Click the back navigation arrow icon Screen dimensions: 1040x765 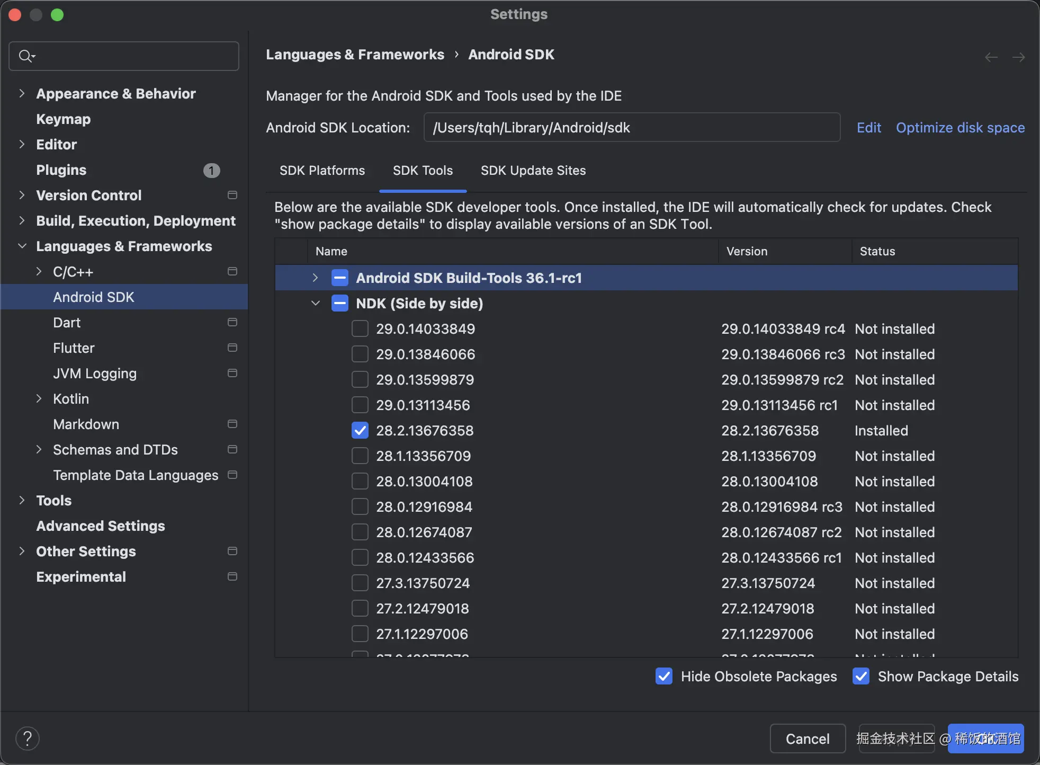point(991,57)
